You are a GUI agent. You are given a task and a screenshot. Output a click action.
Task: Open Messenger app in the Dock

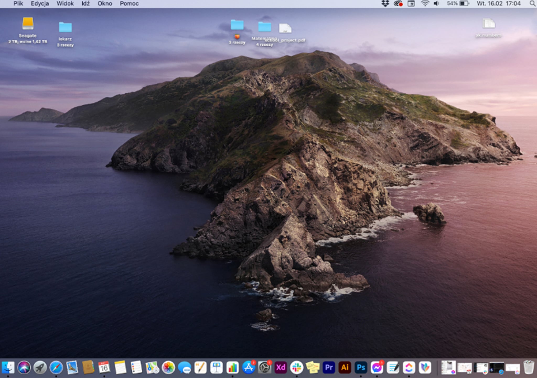[377, 367]
